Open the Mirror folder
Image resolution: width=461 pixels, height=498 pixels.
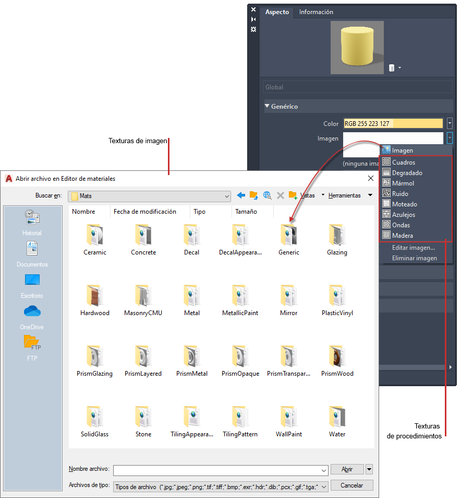pos(289,300)
